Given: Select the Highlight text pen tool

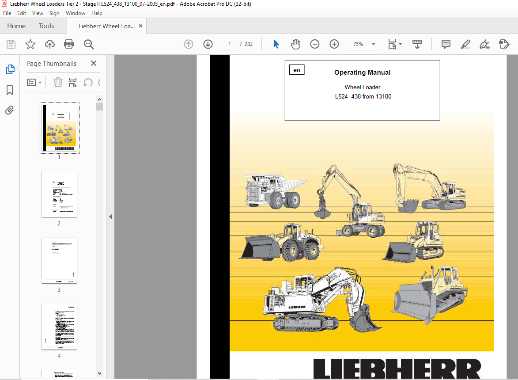Looking at the screenshot, I should [x=465, y=44].
